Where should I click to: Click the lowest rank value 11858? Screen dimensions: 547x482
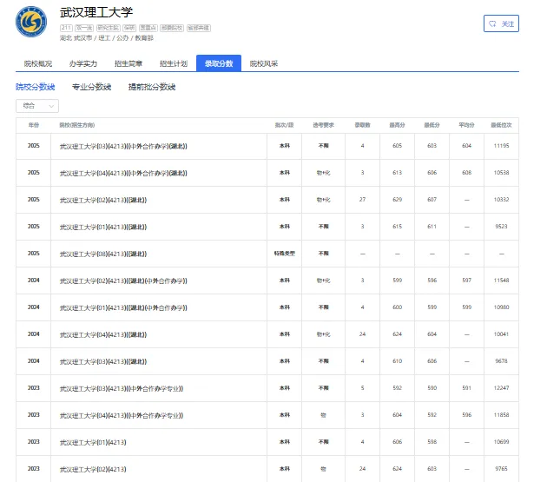[x=501, y=414]
